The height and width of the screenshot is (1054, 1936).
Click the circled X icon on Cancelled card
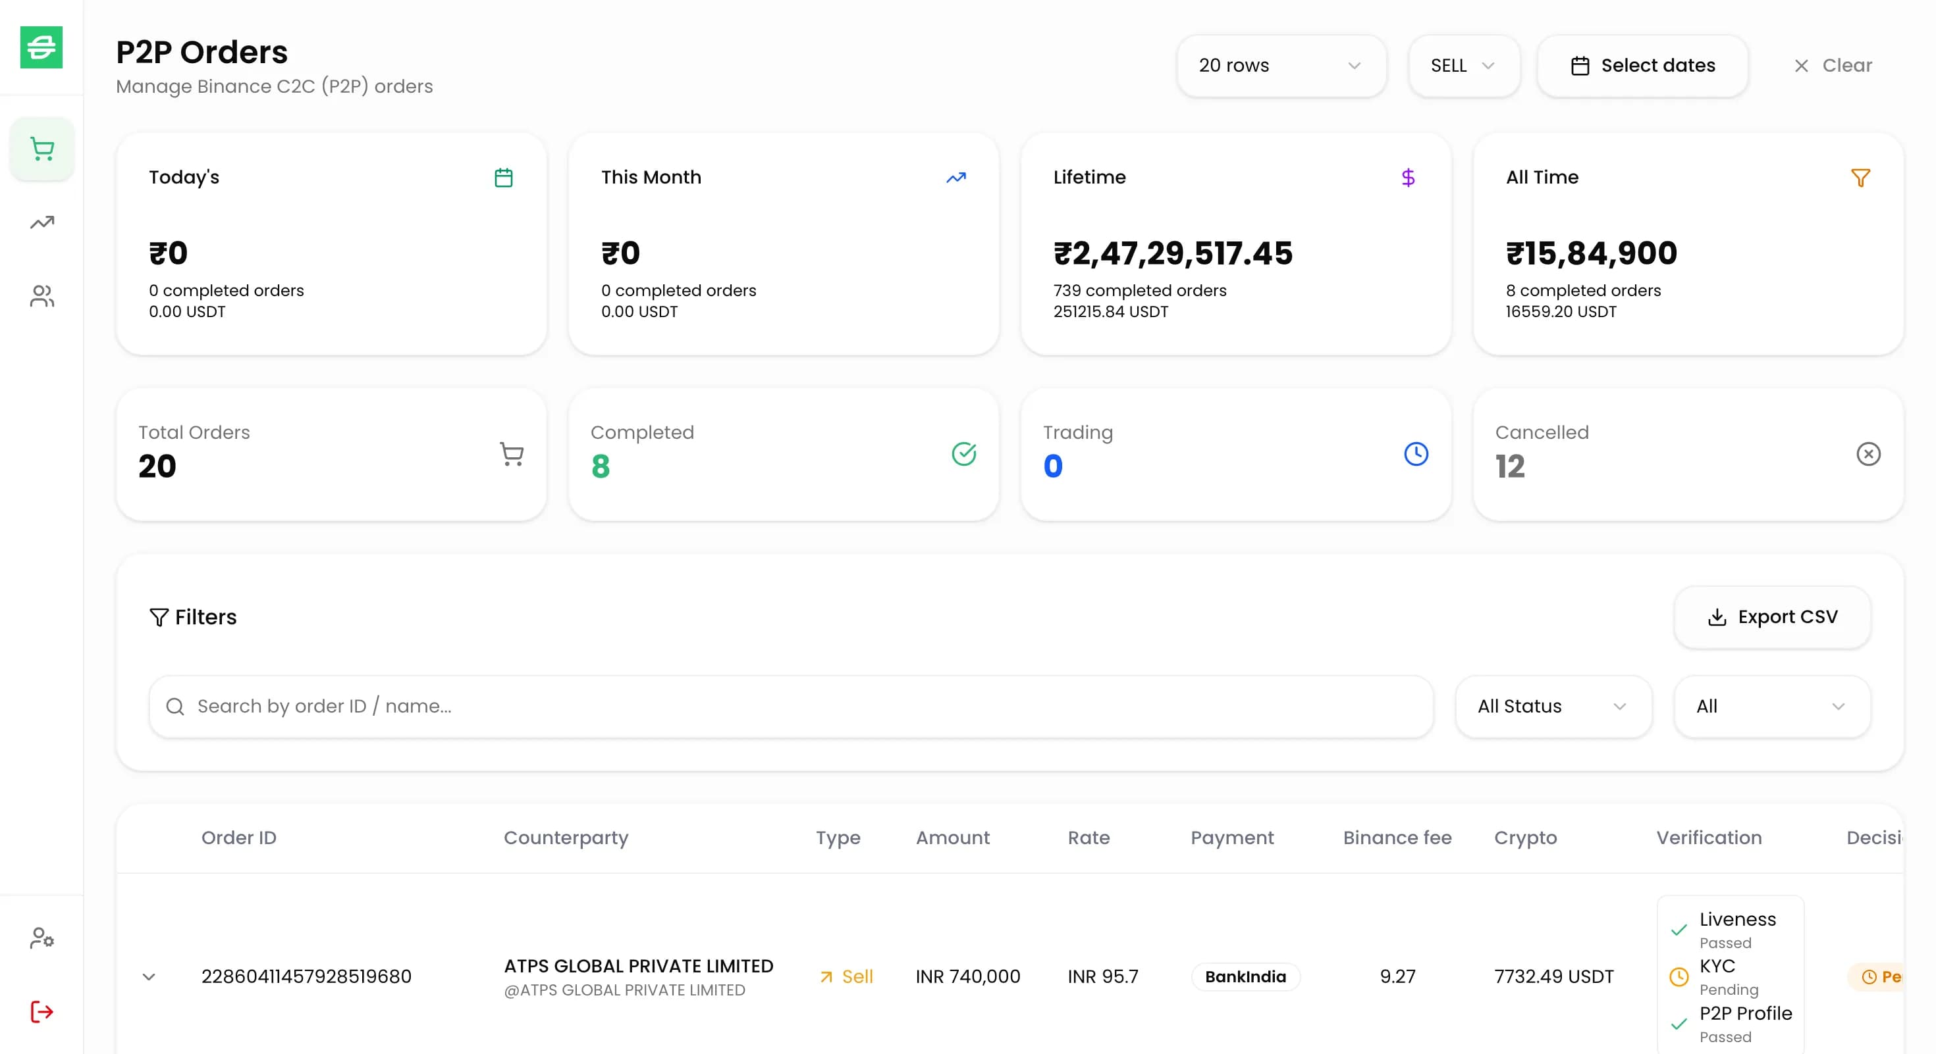(1868, 453)
